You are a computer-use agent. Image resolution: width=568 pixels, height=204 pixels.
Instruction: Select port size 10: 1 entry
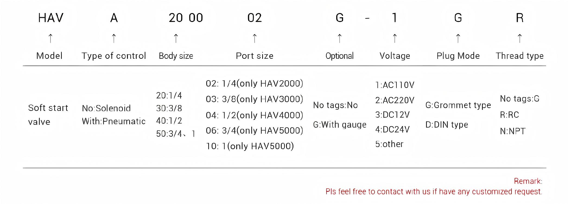click(x=250, y=146)
